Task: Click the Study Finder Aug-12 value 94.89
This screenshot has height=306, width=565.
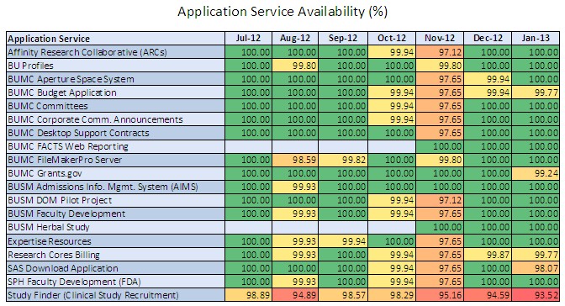Action: tap(295, 295)
